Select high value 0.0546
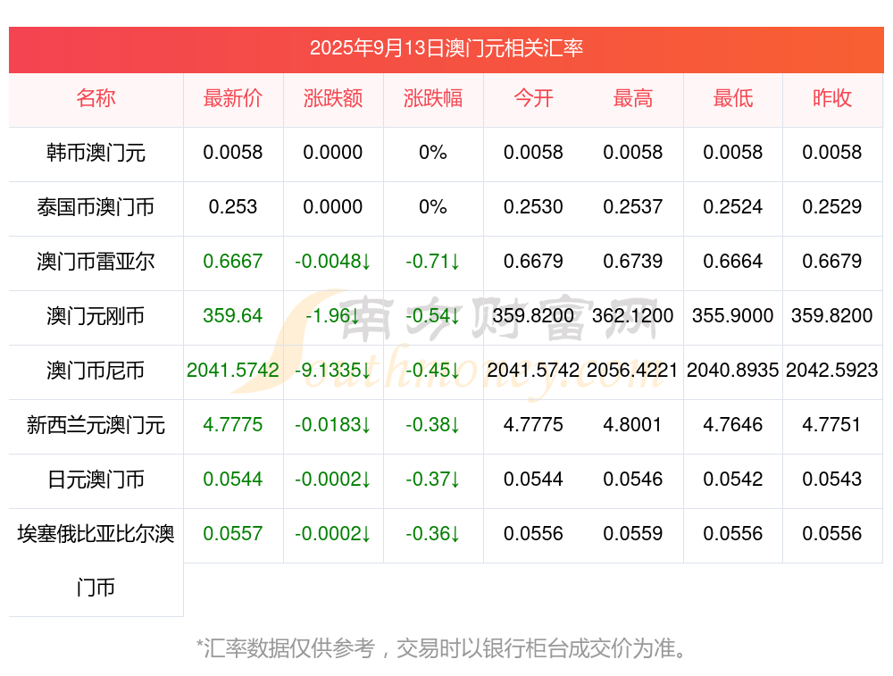 [633, 479]
